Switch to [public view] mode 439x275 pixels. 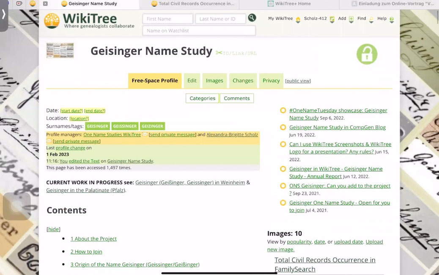point(297,81)
